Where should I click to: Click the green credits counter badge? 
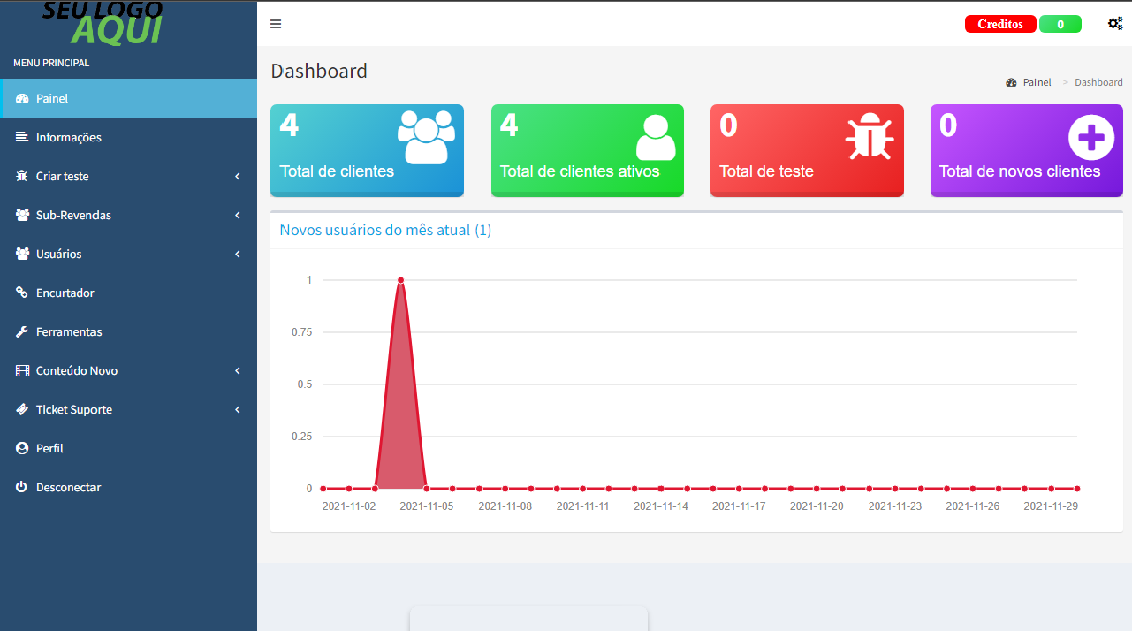1060,24
